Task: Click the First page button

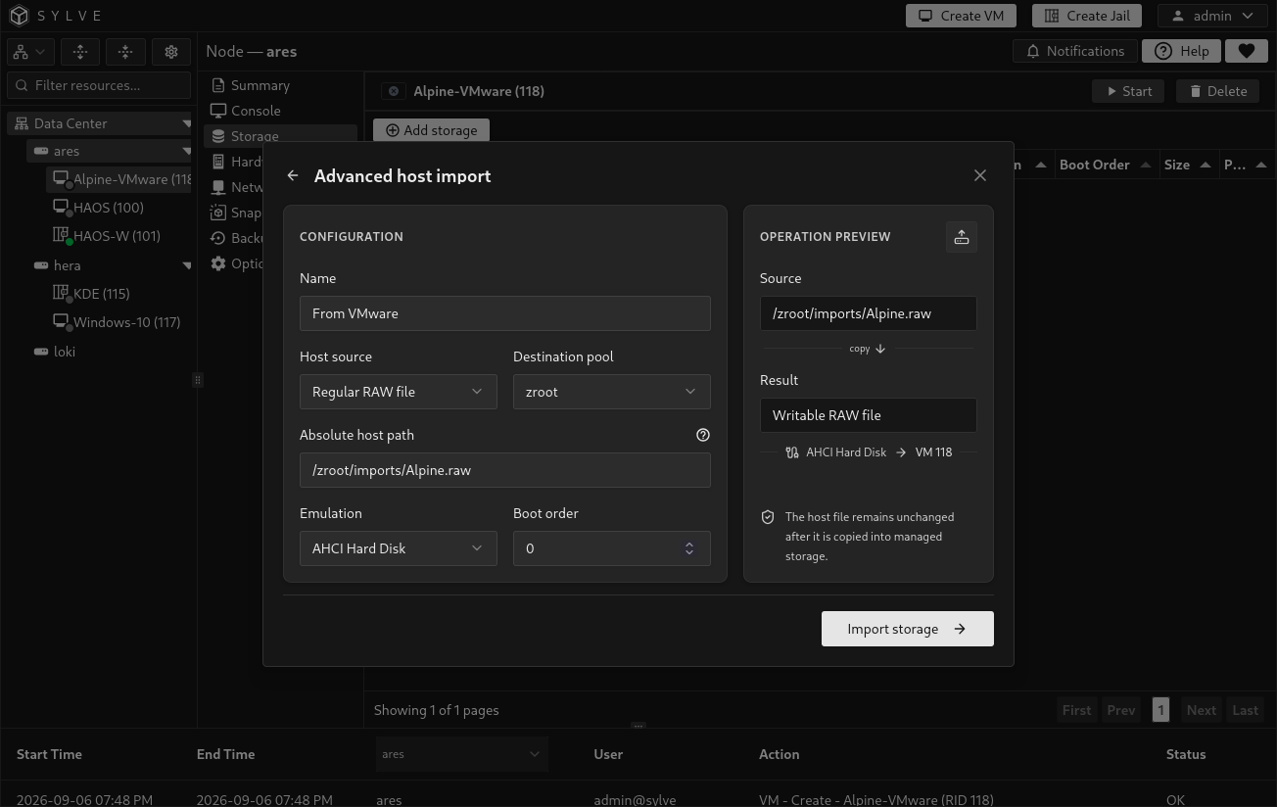Action: (x=1076, y=710)
